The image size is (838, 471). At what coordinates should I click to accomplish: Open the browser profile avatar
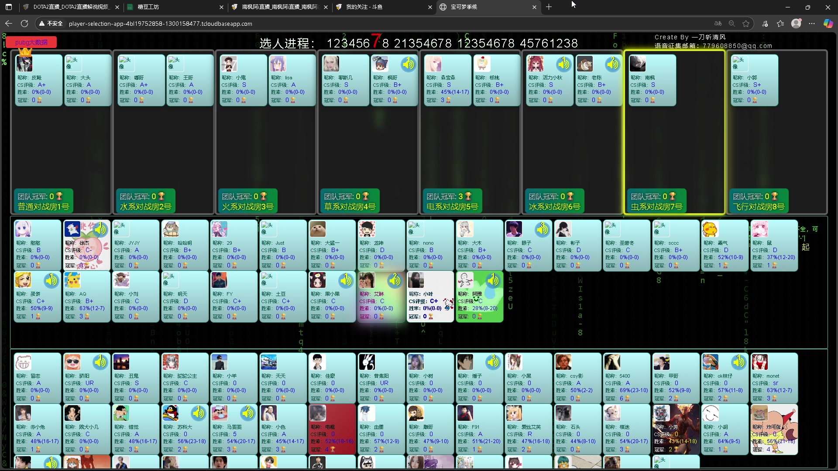pyautogui.click(x=796, y=24)
